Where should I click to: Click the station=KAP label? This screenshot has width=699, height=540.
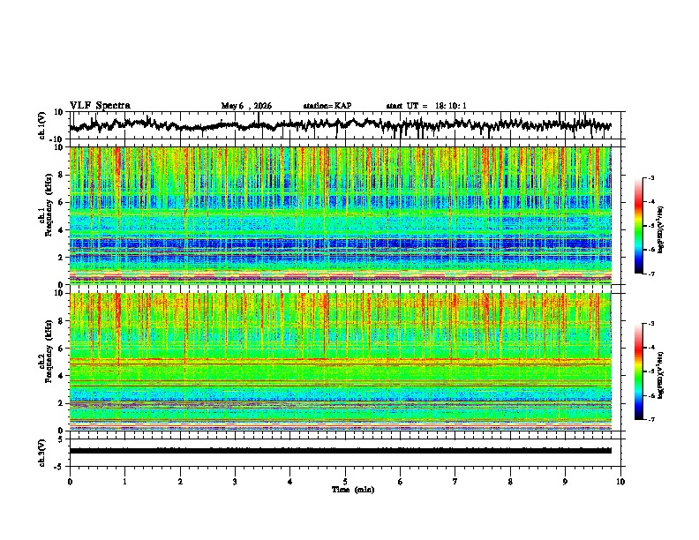point(327,106)
